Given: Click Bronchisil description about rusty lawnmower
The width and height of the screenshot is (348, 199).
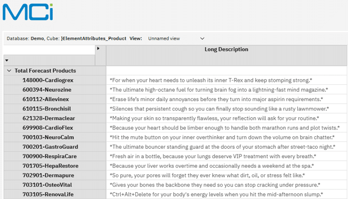Looking at the screenshot, I should pyautogui.click(x=219, y=109).
